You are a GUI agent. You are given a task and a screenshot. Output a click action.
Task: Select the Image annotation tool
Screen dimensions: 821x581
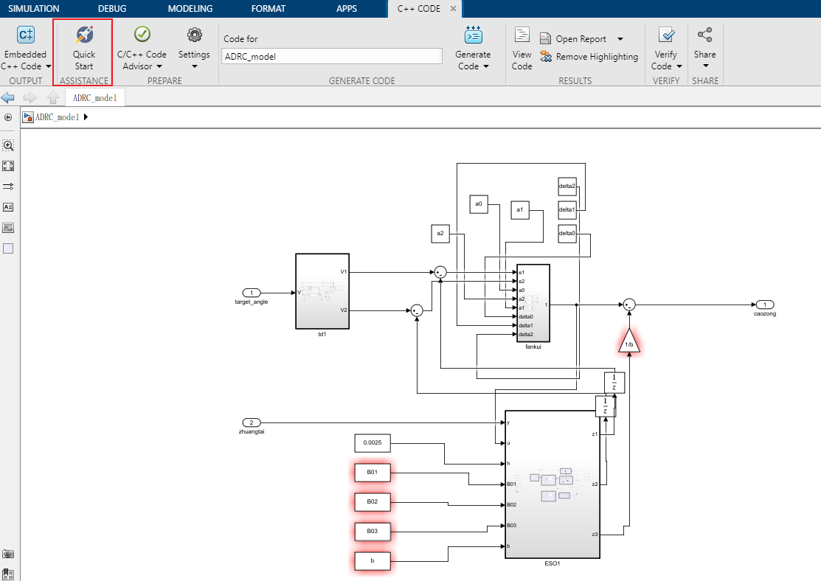click(8, 228)
